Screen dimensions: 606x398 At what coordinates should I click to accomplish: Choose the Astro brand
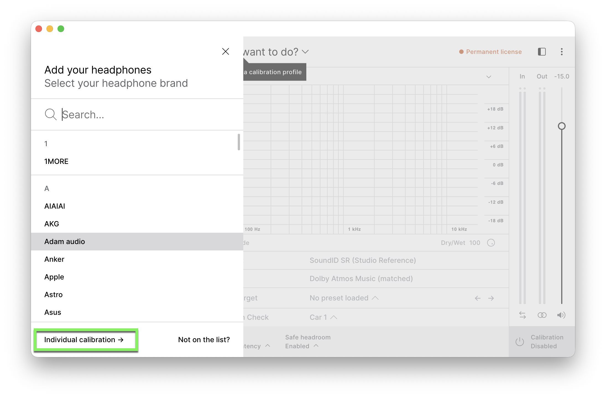[137, 295]
